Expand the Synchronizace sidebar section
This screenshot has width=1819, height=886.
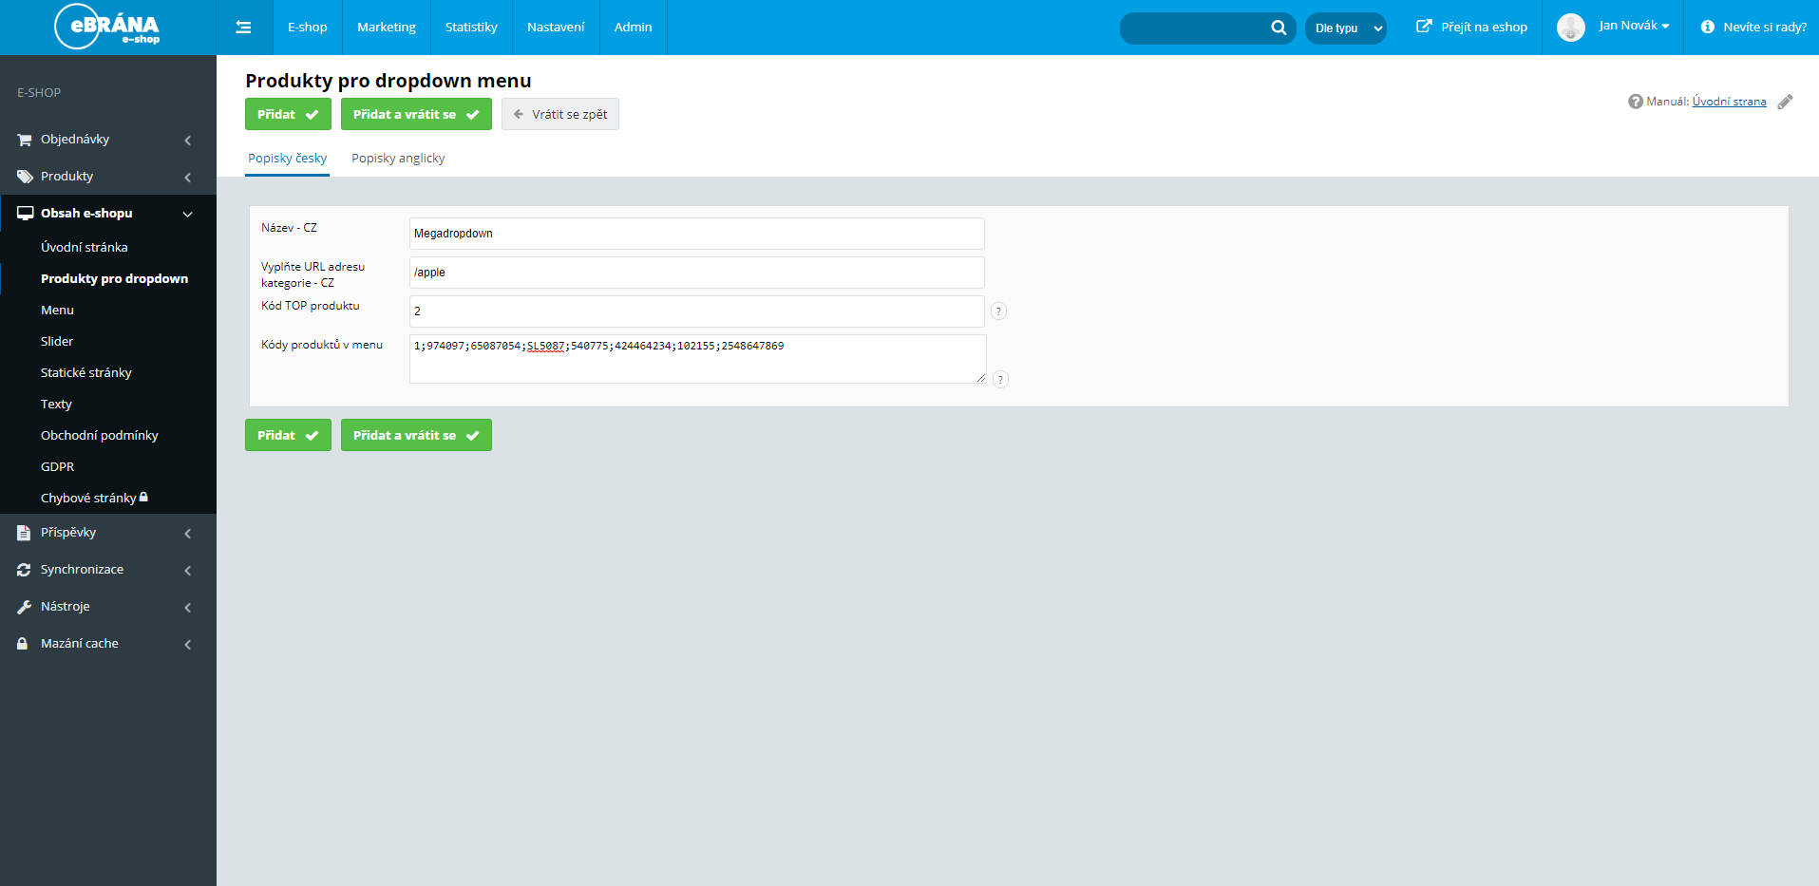coord(188,571)
